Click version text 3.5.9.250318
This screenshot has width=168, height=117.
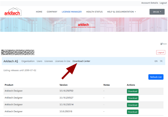tap(66, 111)
